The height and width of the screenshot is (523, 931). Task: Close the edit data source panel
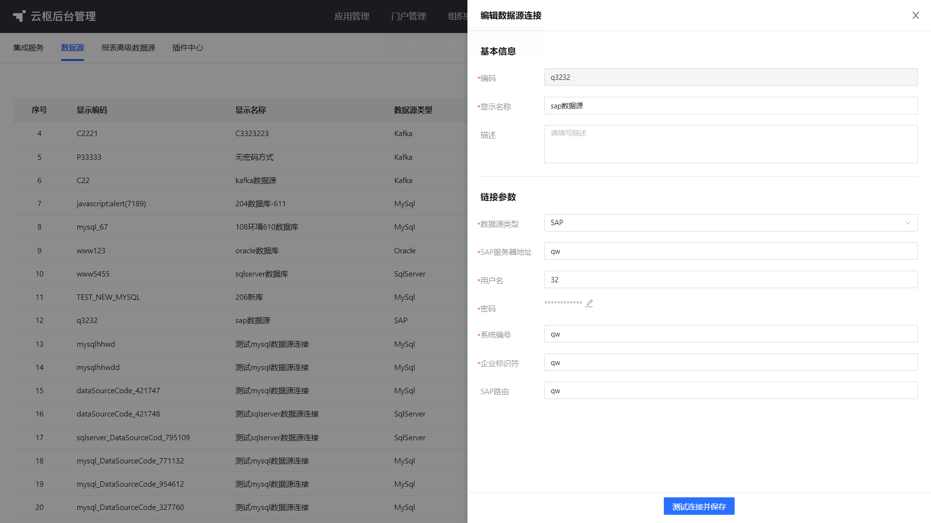click(915, 15)
